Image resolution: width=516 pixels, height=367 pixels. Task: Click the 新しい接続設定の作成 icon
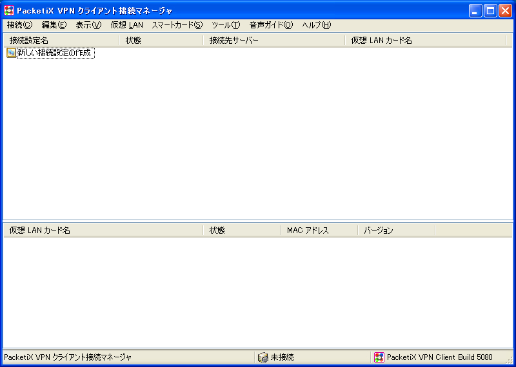[x=11, y=53]
